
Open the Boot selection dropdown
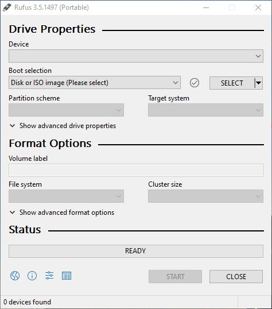95,83
